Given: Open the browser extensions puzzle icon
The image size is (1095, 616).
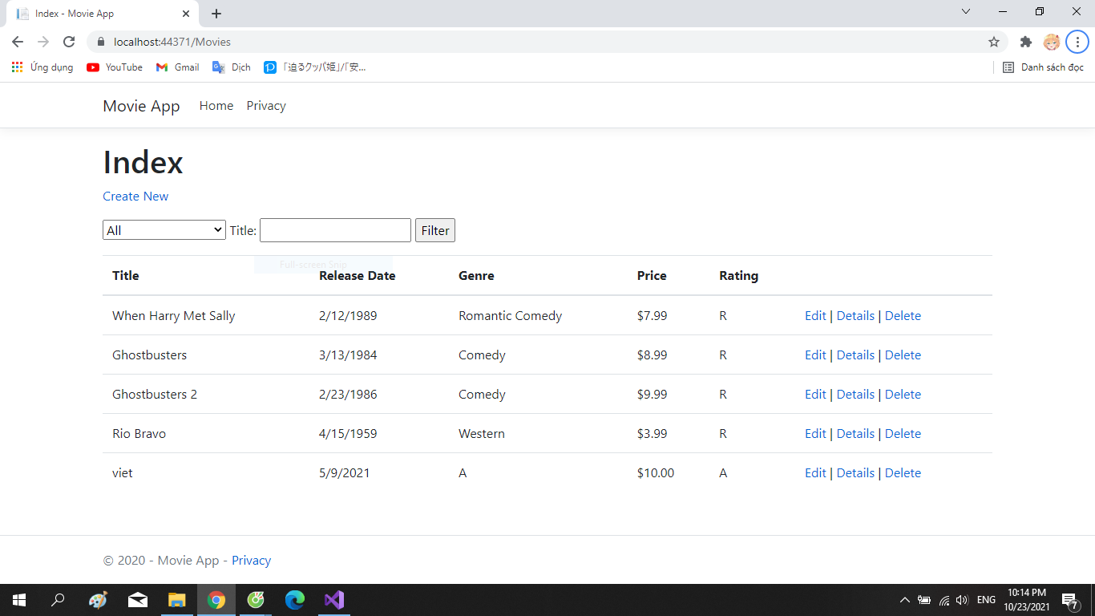Looking at the screenshot, I should [x=1026, y=42].
